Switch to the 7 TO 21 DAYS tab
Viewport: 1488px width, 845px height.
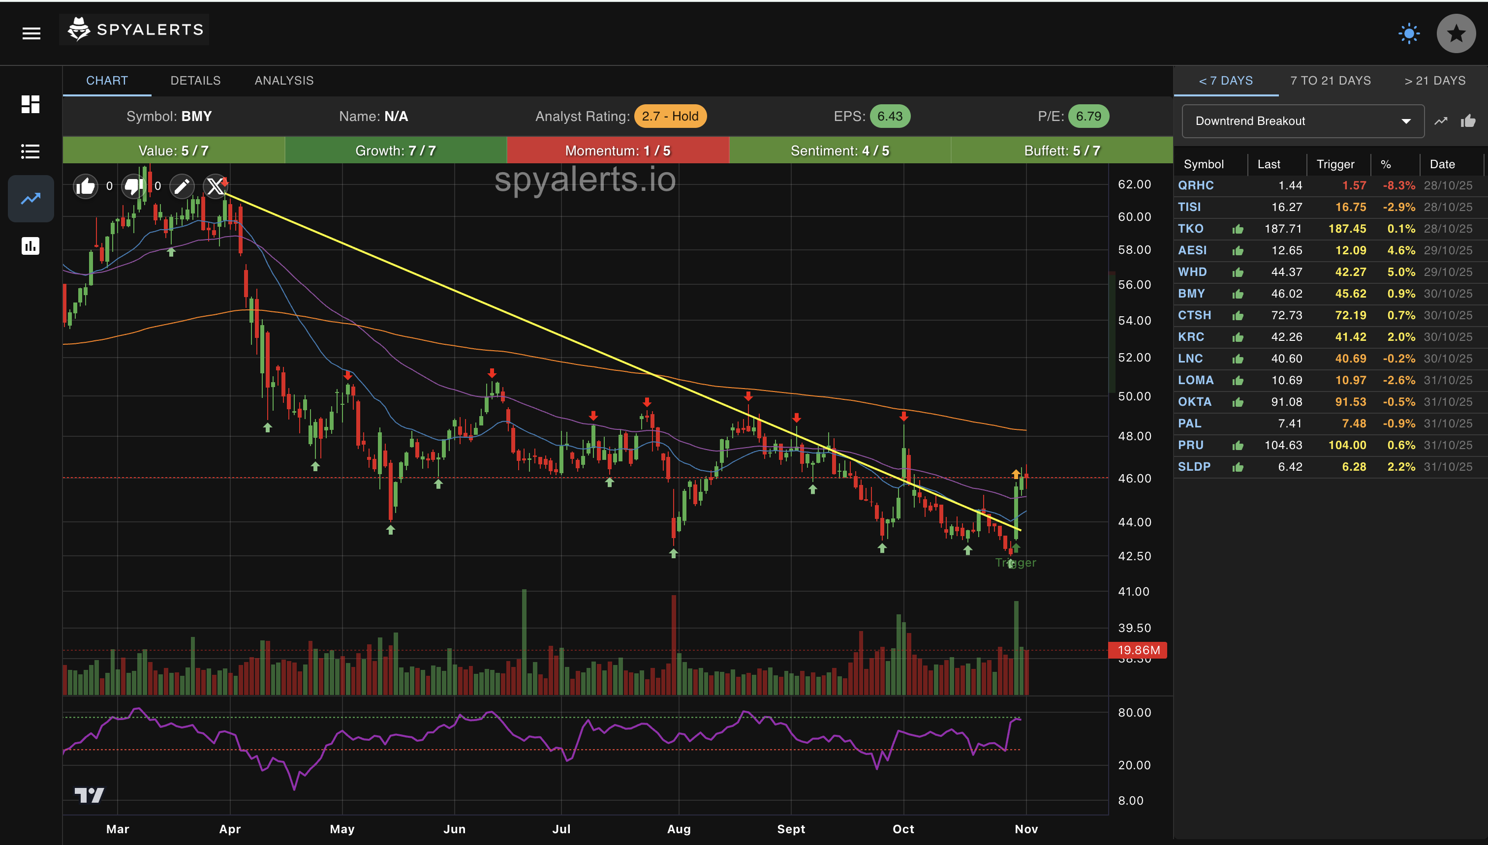[1330, 81]
